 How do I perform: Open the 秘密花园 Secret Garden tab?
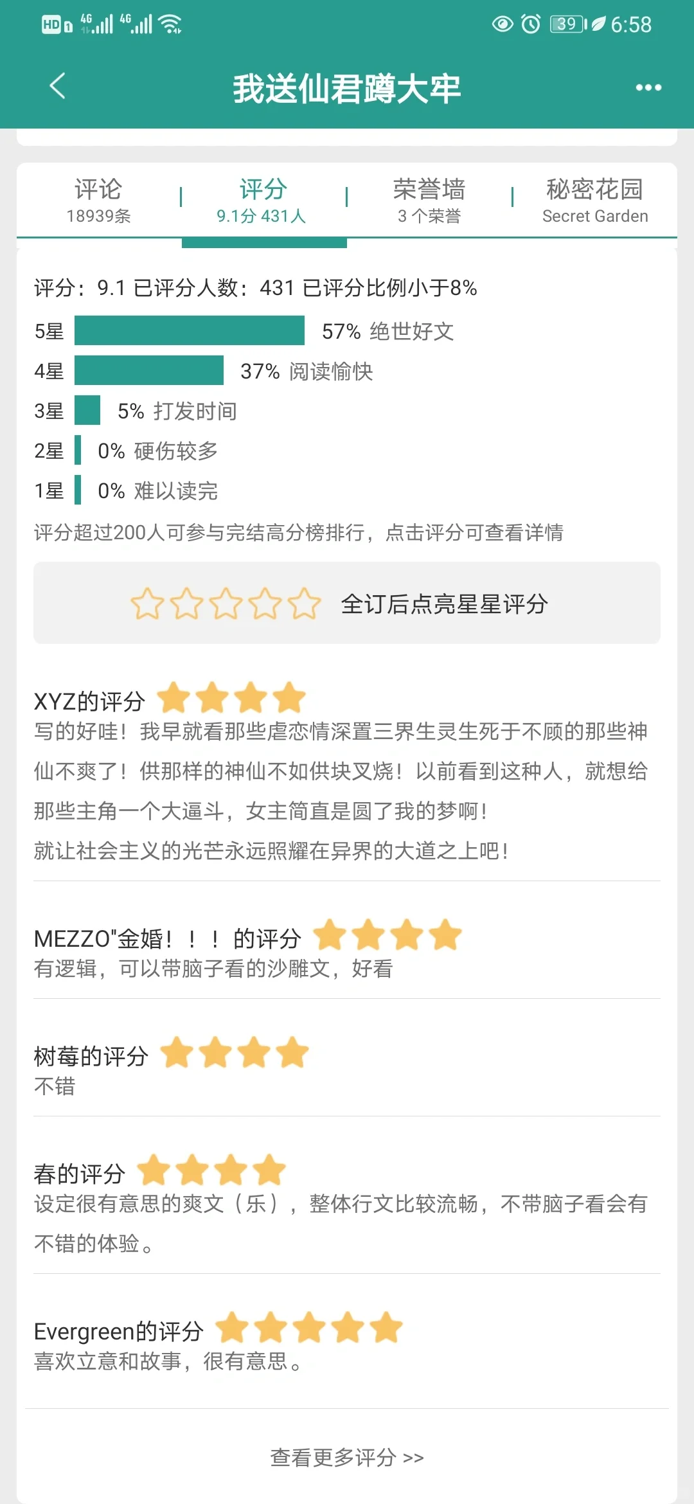[595, 201]
